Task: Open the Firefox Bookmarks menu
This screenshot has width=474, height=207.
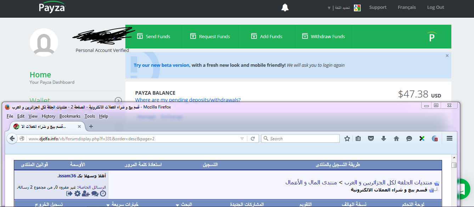Action: (70, 116)
